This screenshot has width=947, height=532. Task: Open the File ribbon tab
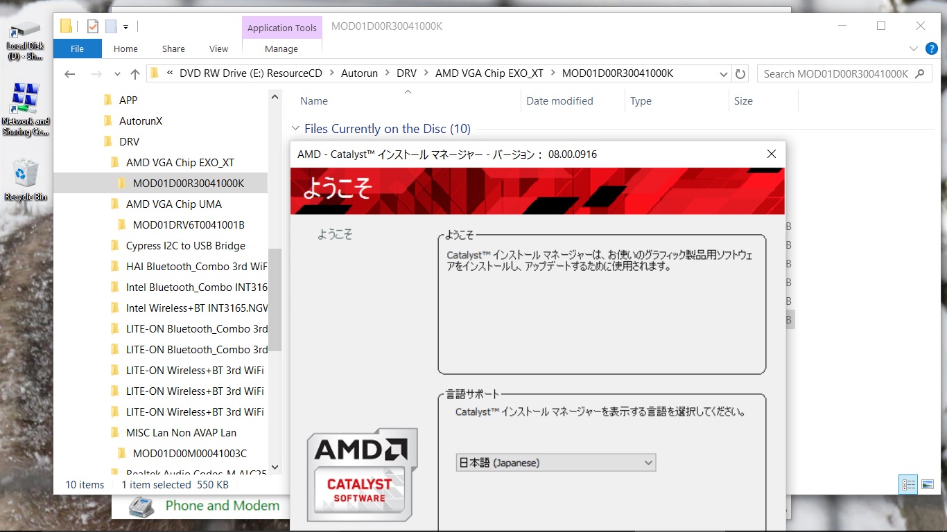pos(77,48)
